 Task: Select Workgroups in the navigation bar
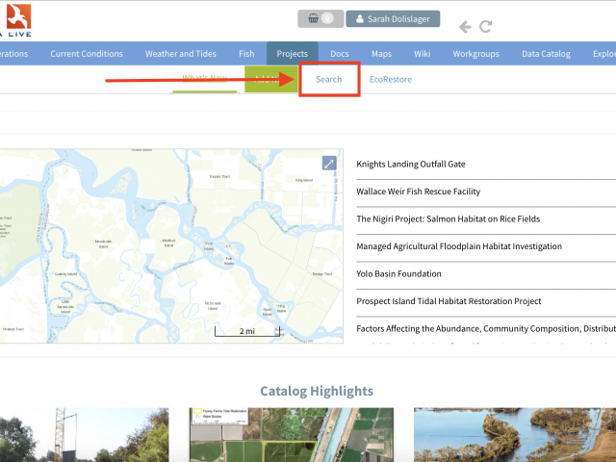pyautogui.click(x=476, y=54)
